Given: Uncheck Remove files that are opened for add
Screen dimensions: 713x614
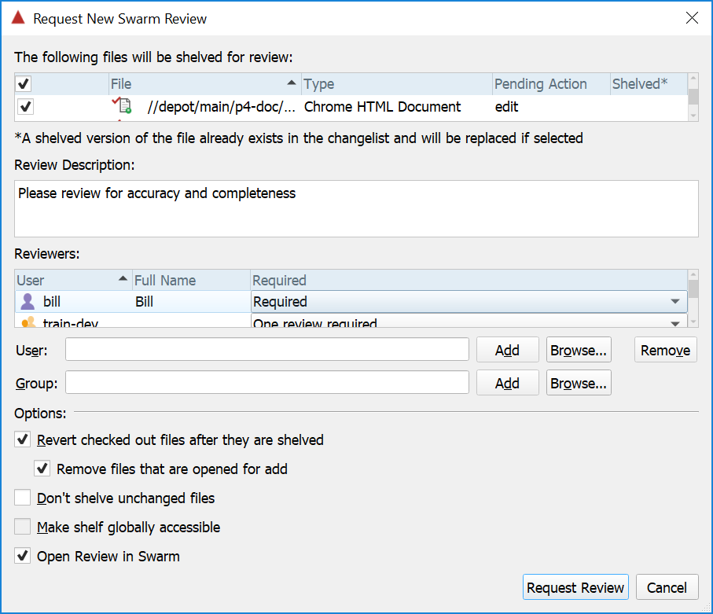Looking at the screenshot, I should (x=42, y=469).
